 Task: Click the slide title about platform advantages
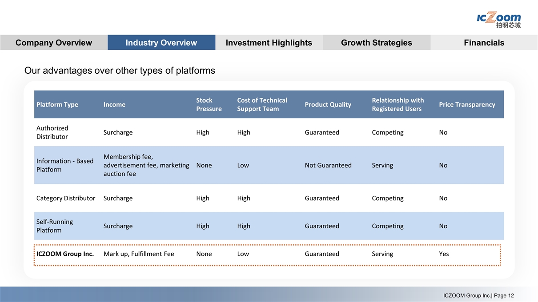(120, 71)
